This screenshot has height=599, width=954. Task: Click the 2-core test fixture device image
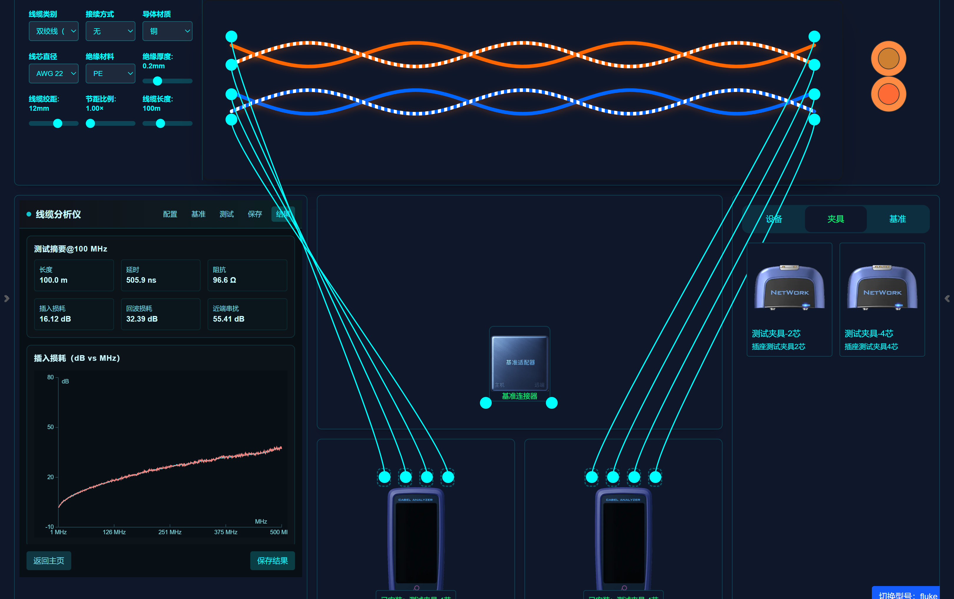coord(789,288)
